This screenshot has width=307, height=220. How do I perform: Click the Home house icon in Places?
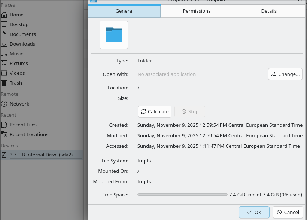(4, 15)
